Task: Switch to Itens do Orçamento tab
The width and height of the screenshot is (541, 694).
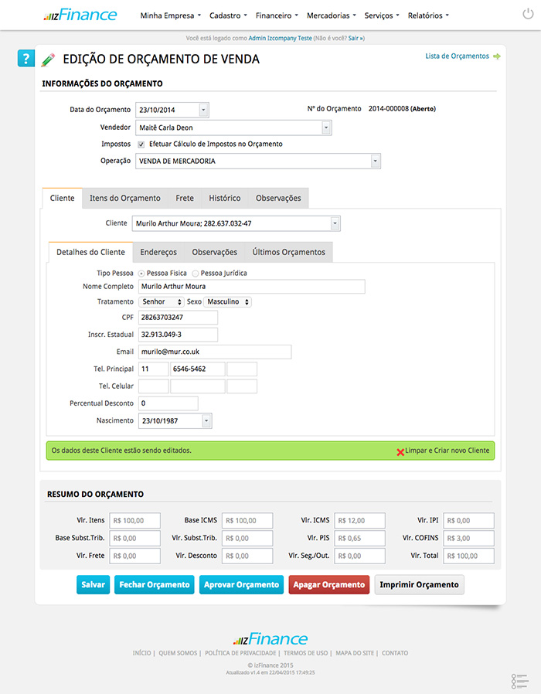Action: [x=125, y=199]
